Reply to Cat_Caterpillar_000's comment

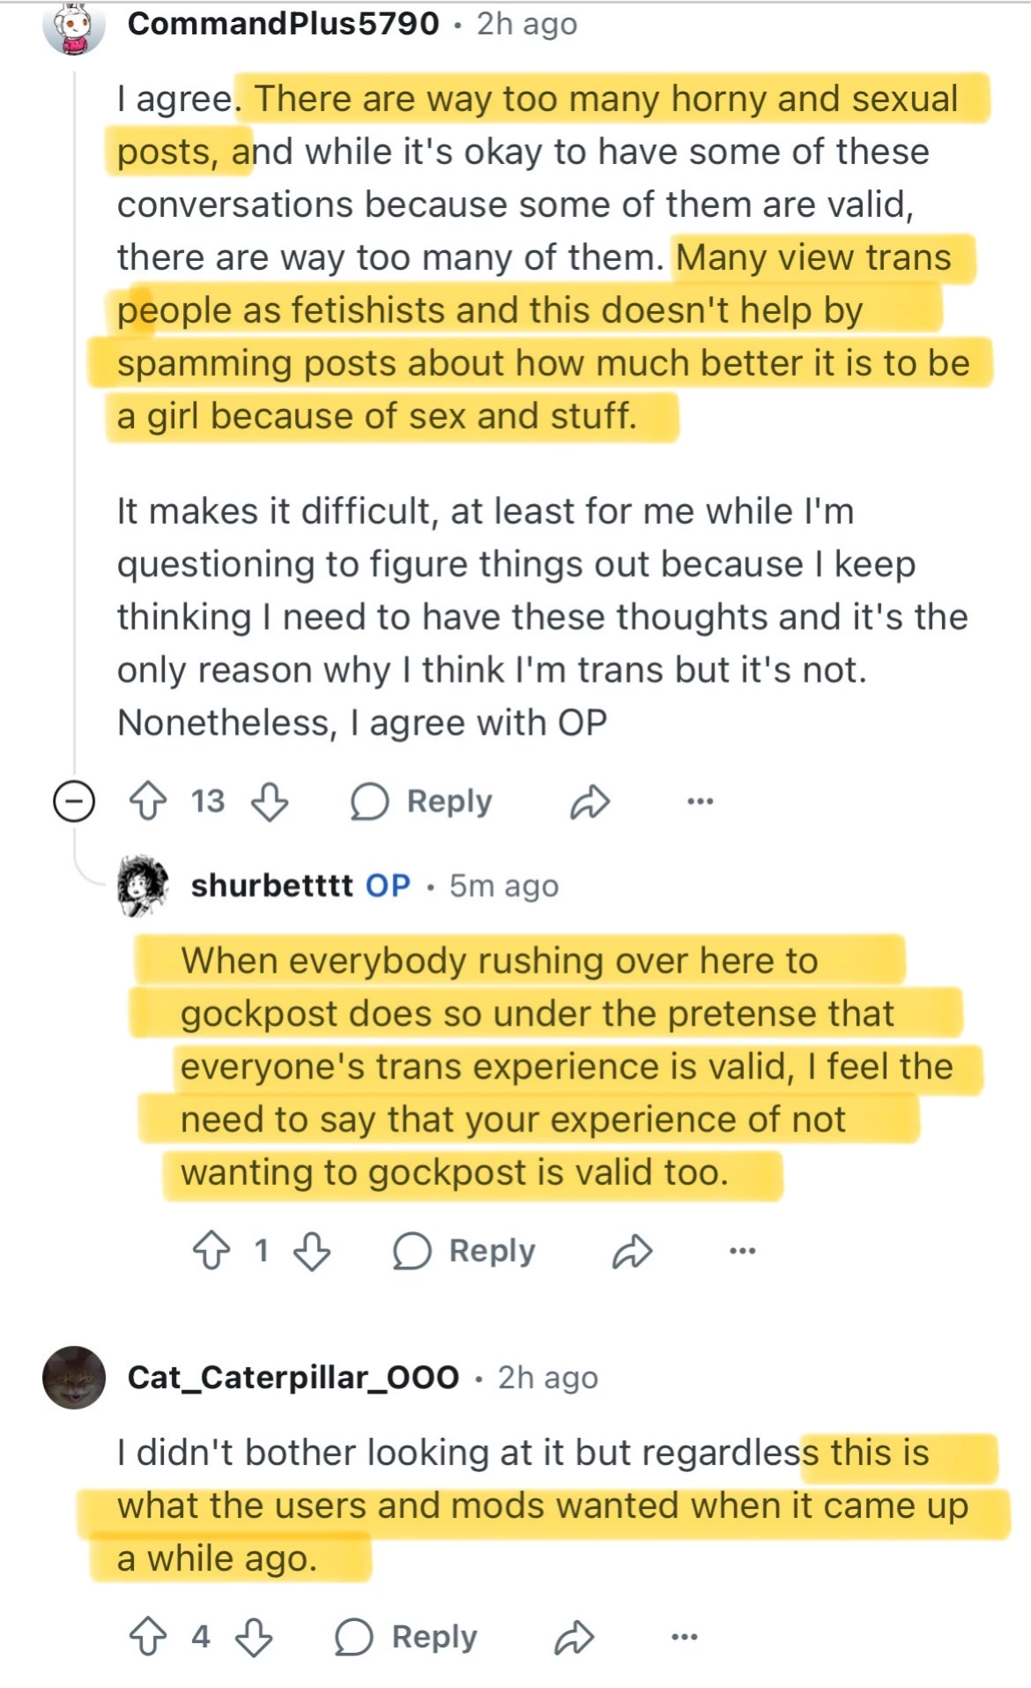(x=407, y=1637)
